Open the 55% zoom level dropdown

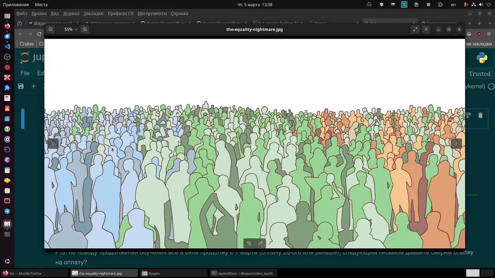[71, 29]
